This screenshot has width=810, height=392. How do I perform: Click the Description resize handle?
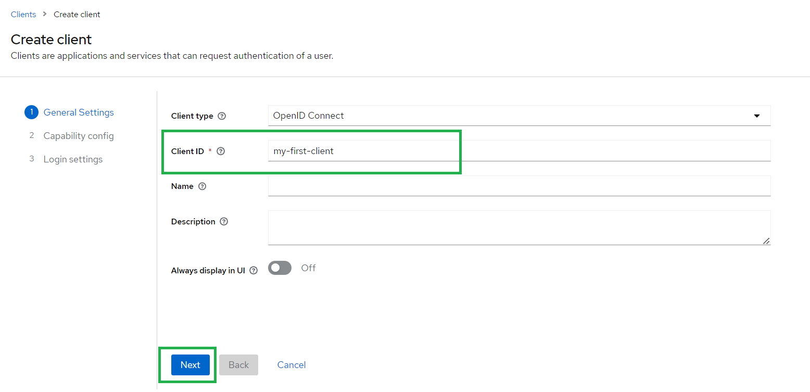tap(766, 241)
